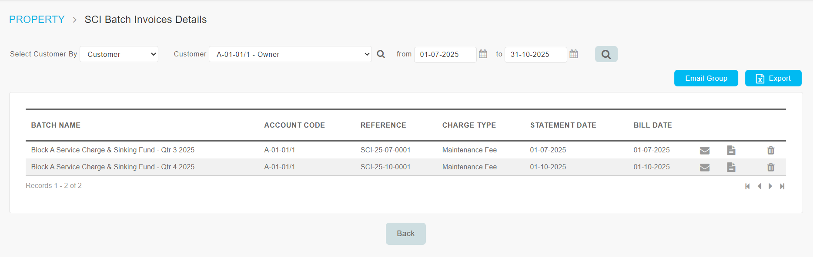The width and height of the screenshot is (813, 257).
Task: Click email icon for Qtr 4 2025 invoice
Action: click(705, 167)
